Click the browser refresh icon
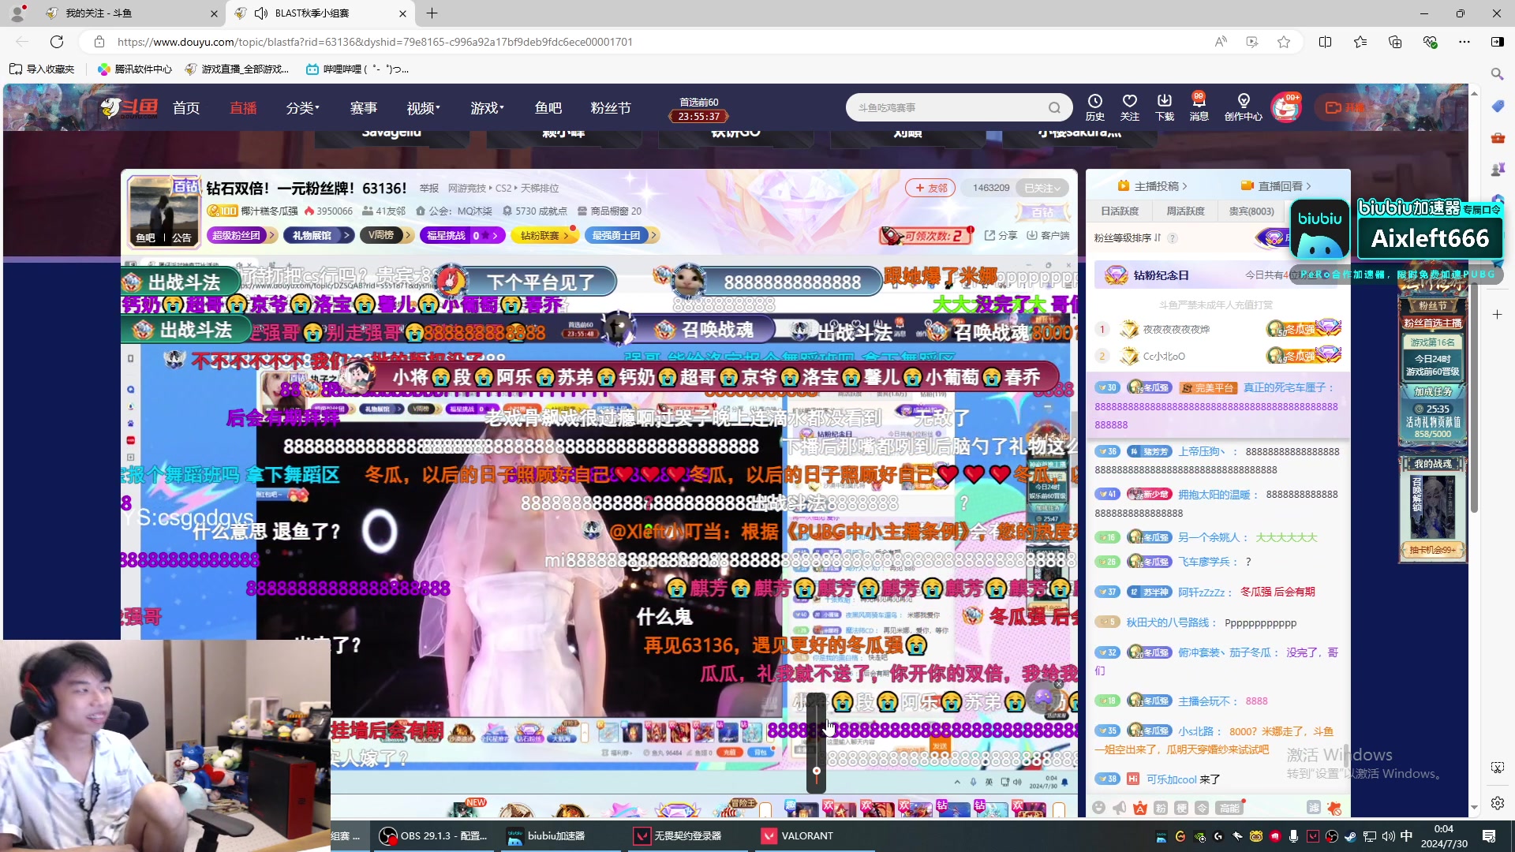This screenshot has height=852, width=1515. [x=57, y=42]
